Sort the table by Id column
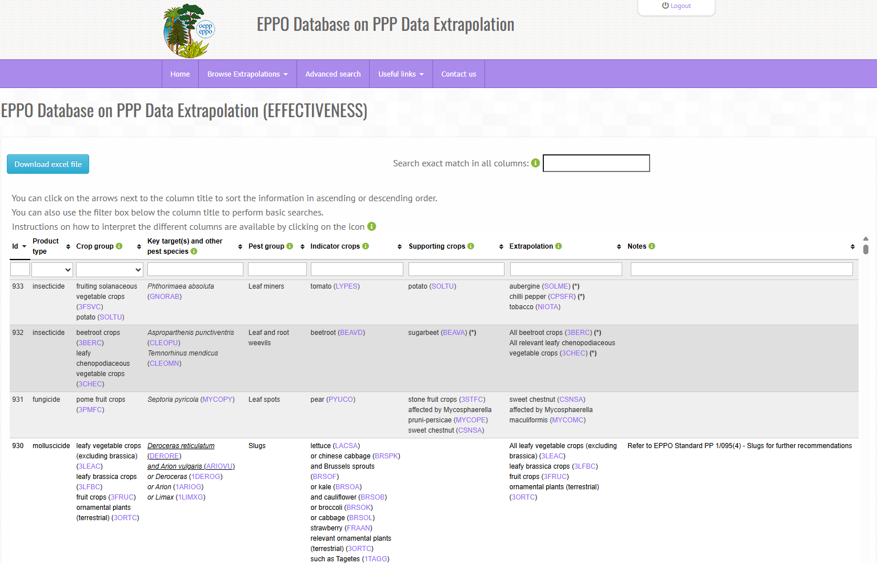877x563 pixels. (19, 246)
